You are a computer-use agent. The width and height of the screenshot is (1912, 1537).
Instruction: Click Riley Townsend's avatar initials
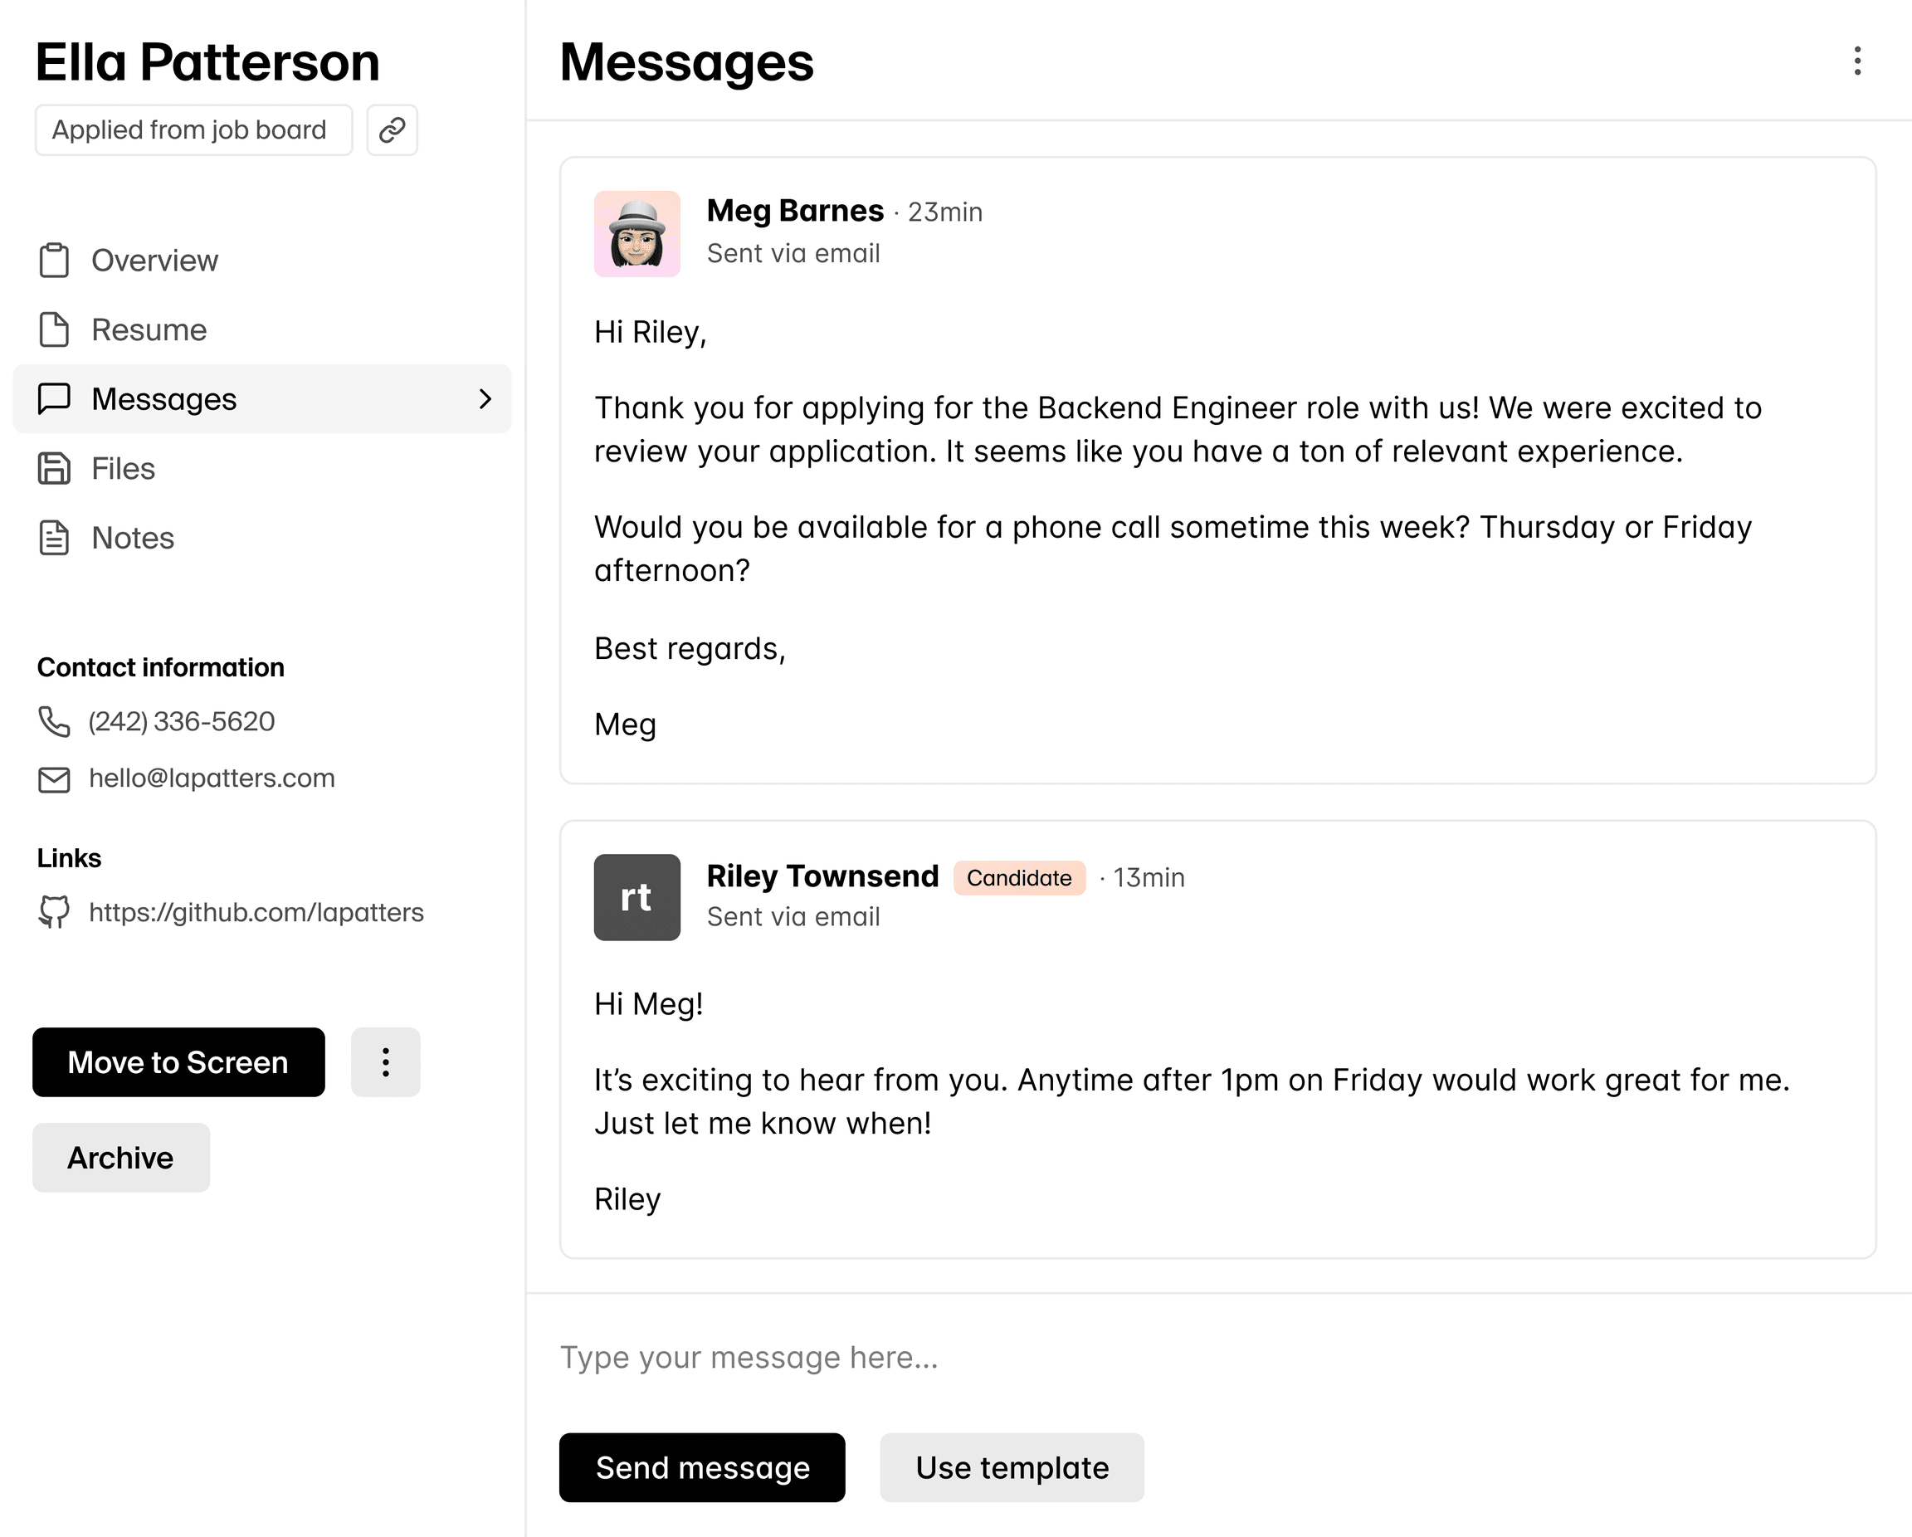[637, 896]
